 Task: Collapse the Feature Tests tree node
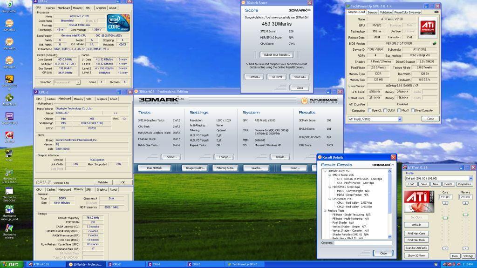325,211
